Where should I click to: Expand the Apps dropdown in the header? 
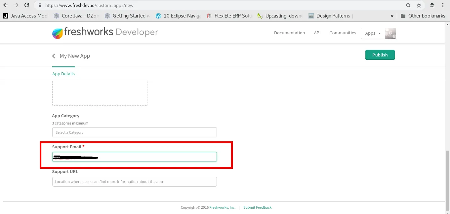[x=373, y=33]
